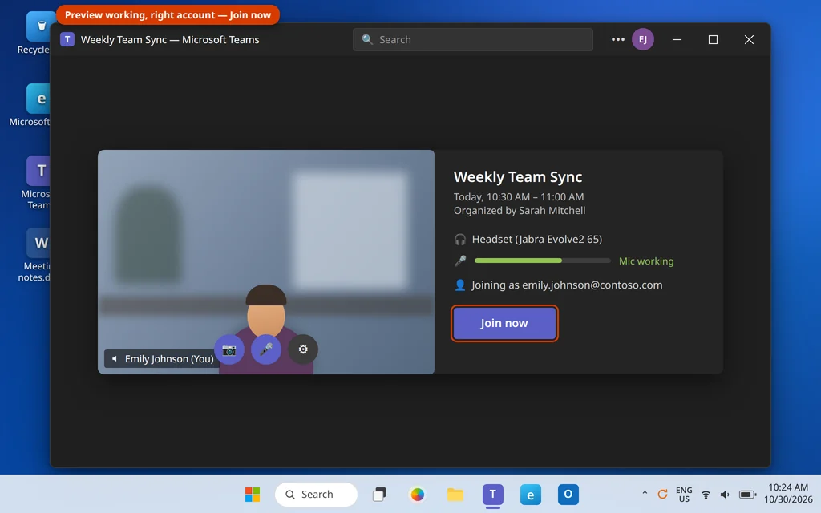Click 'Organized by Sarah Mitchell' text
This screenshot has width=821, height=513.
pyautogui.click(x=520, y=211)
